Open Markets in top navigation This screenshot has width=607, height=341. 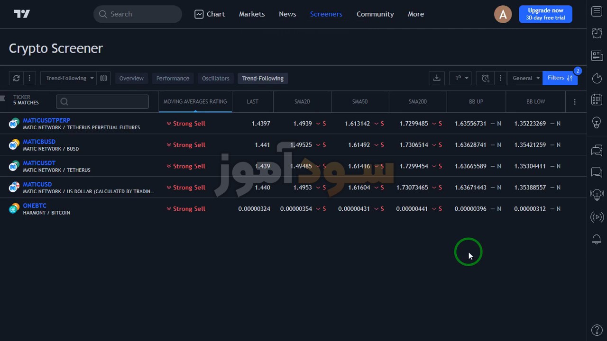(x=252, y=14)
